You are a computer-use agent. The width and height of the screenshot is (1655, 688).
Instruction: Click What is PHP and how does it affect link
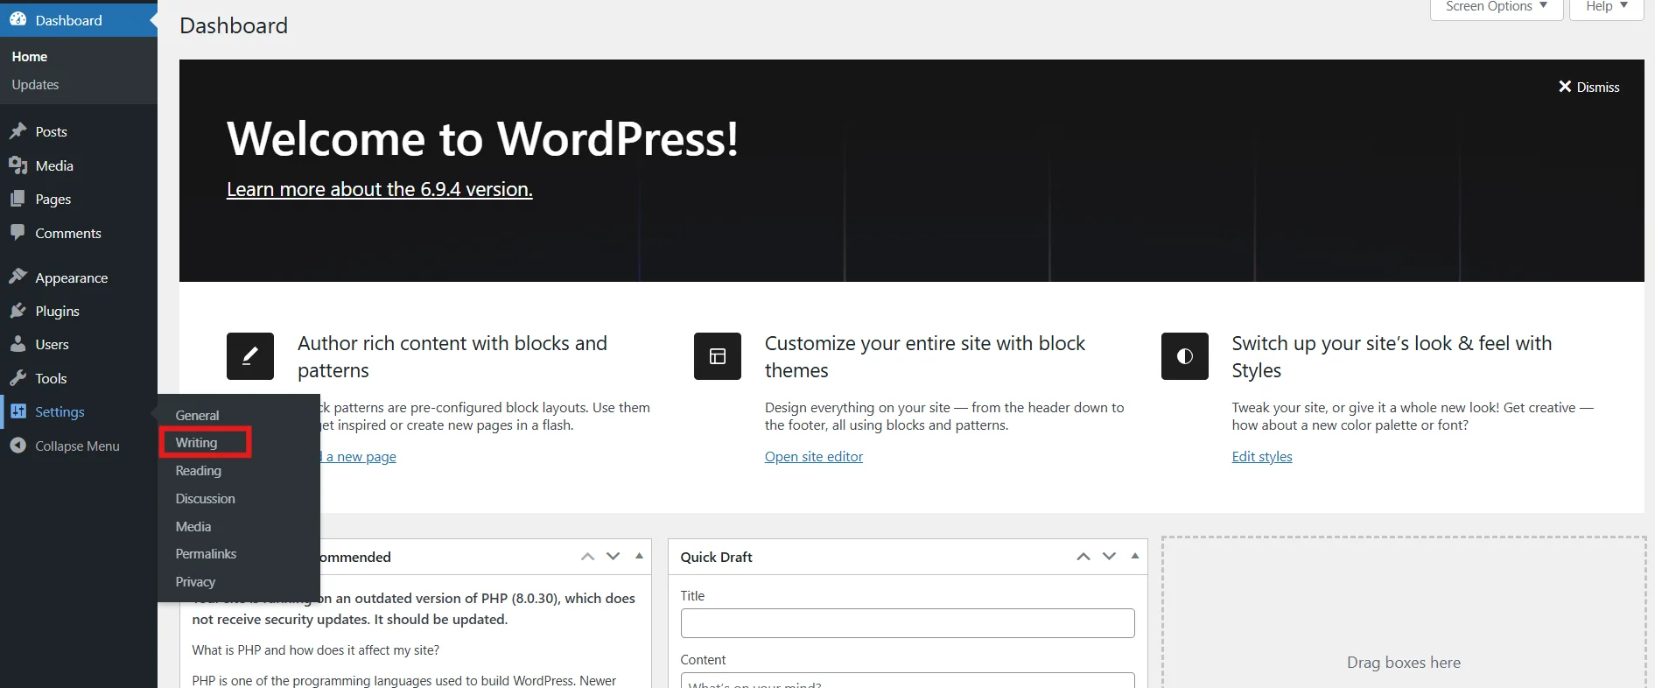pyautogui.click(x=316, y=649)
